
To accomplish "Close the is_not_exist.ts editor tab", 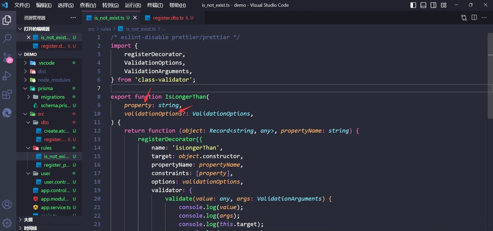I will [135, 18].
